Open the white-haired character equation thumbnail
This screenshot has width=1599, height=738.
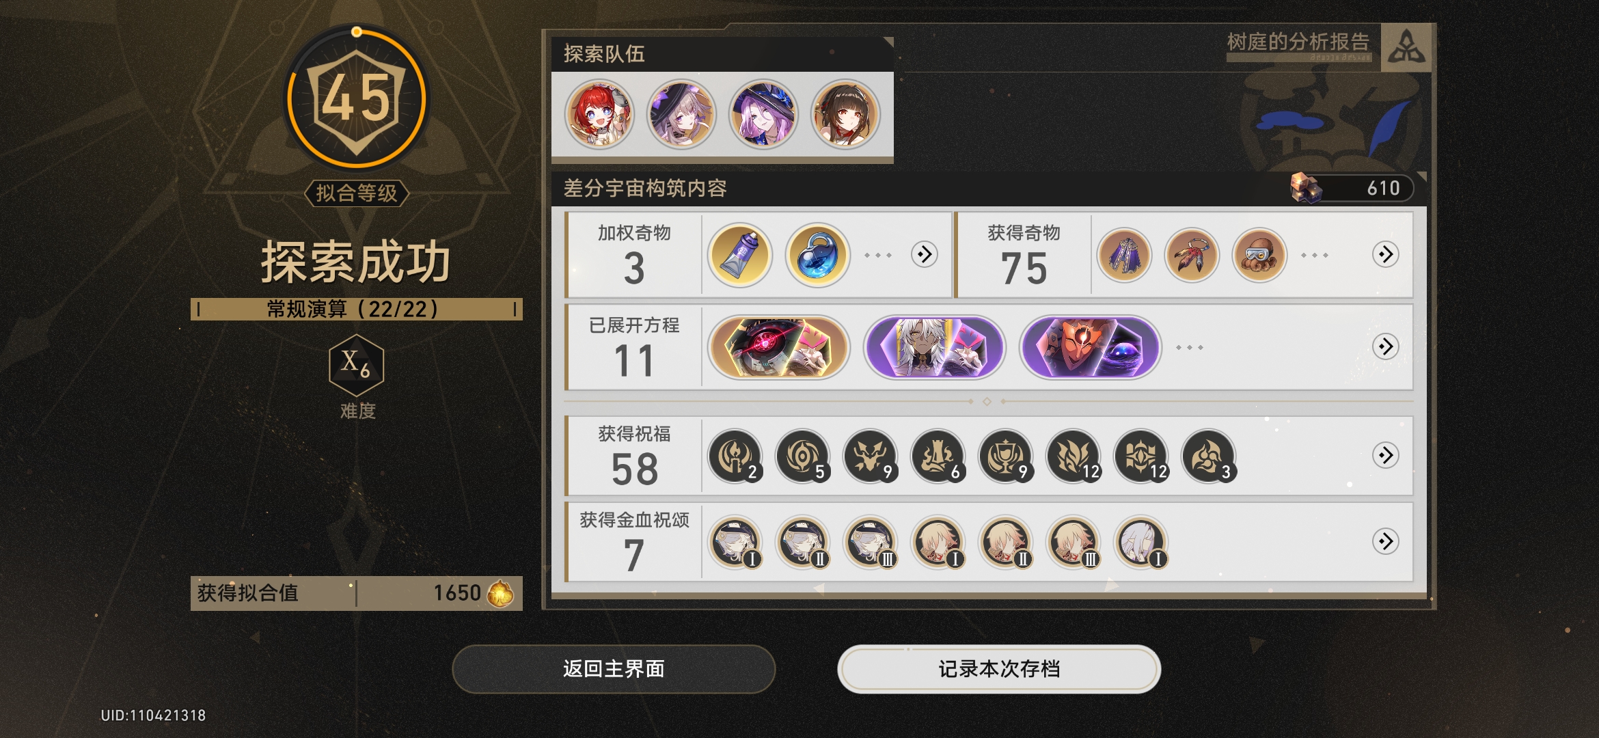click(934, 347)
